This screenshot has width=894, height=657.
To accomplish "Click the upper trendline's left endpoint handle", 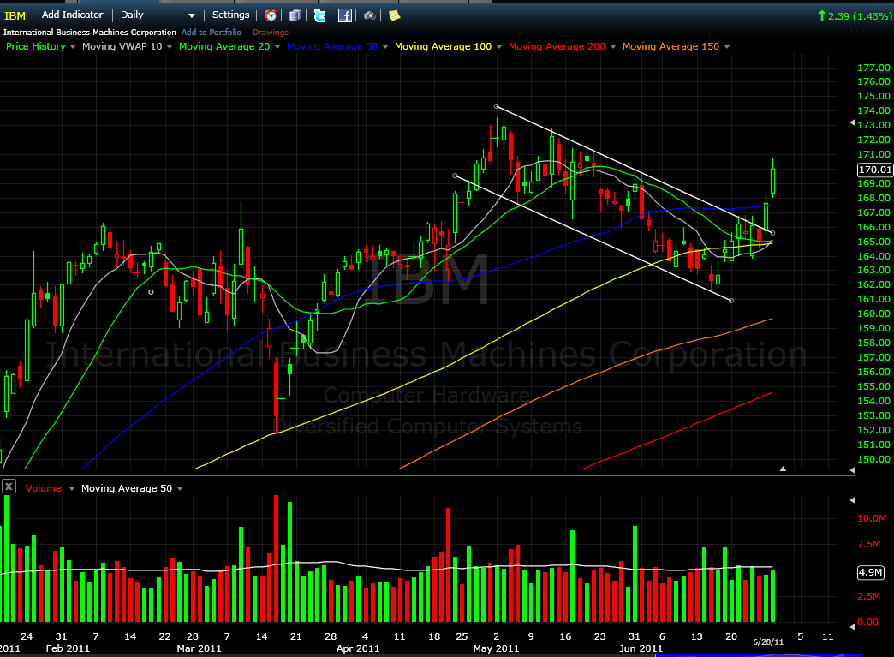I will pyautogui.click(x=497, y=107).
